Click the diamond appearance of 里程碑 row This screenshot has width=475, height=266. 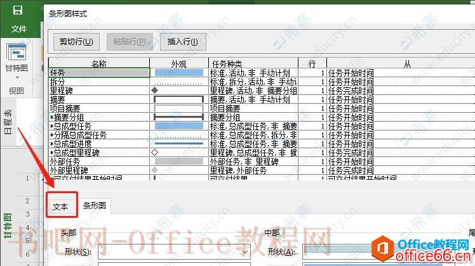tap(155, 90)
